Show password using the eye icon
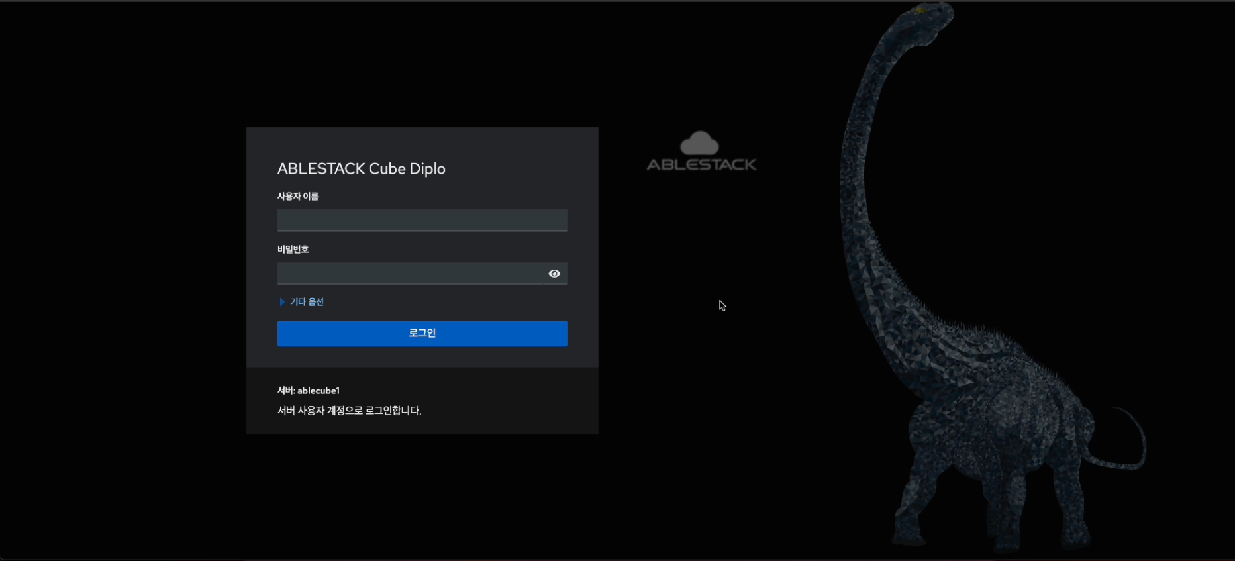The height and width of the screenshot is (561, 1235). [554, 274]
